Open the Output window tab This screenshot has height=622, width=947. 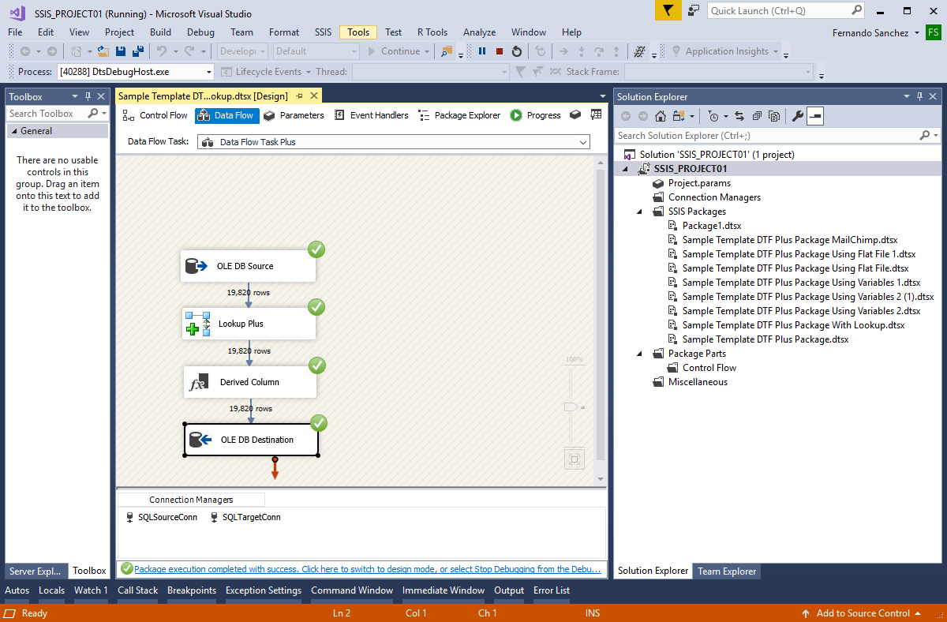(509, 590)
